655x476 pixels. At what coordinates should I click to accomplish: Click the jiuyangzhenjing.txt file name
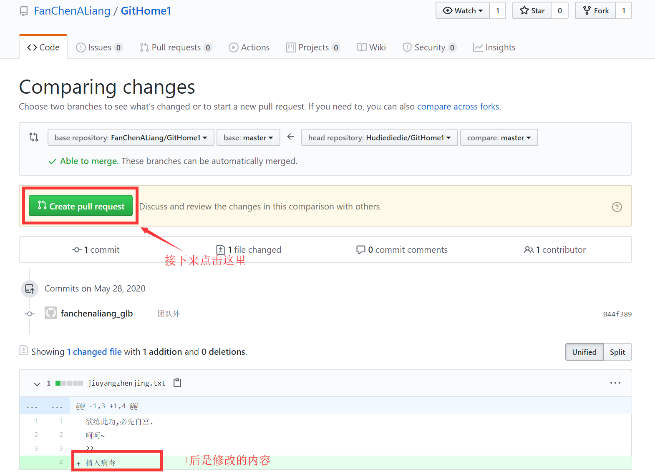point(126,383)
